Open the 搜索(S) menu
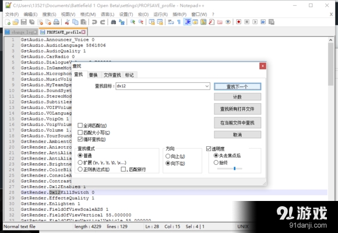The width and height of the screenshot is (338, 233). tap(49, 15)
